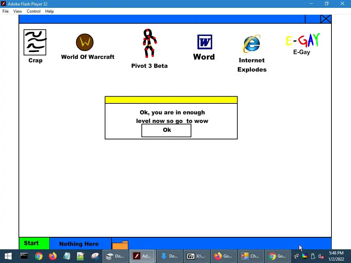
Task: Launch the Internet Explodes icon
Action: (252, 44)
